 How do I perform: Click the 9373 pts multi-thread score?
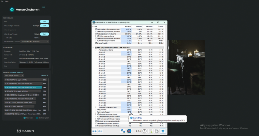[x=36, y=26]
